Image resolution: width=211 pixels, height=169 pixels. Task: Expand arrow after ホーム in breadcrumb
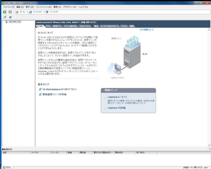click(x=27, y=12)
